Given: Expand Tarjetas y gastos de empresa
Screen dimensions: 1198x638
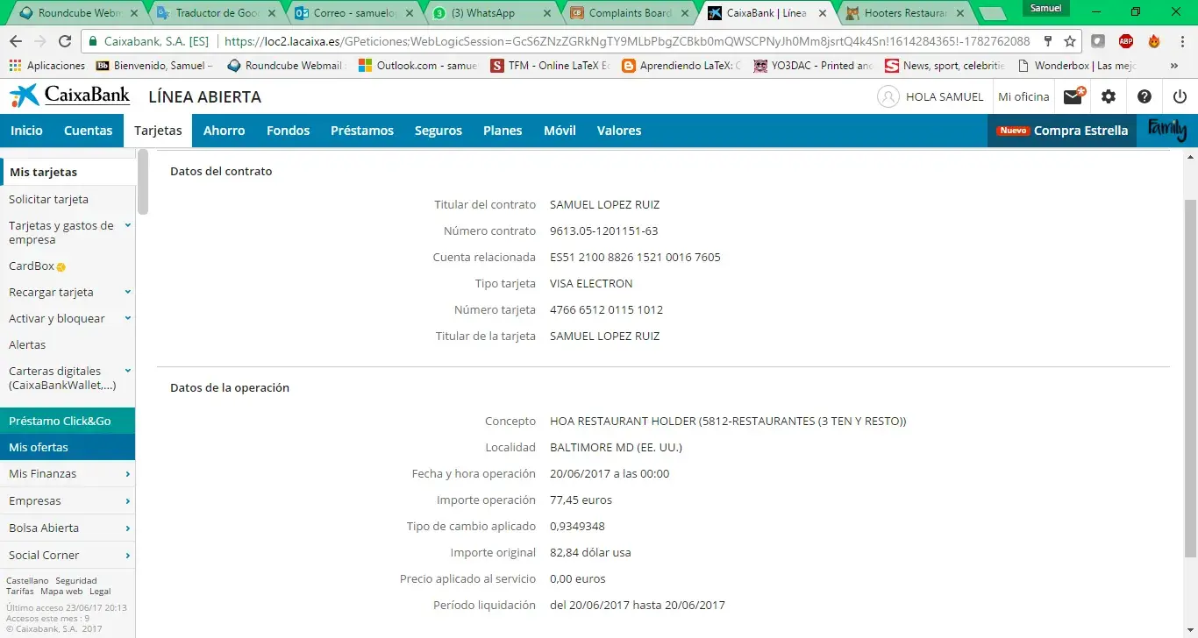Looking at the screenshot, I should coord(128,226).
